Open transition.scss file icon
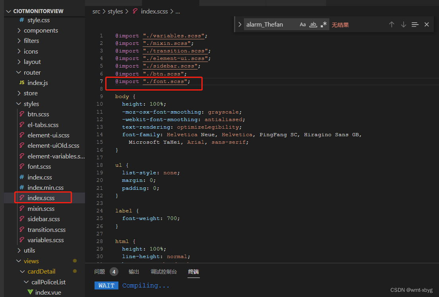 click(22, 229)
